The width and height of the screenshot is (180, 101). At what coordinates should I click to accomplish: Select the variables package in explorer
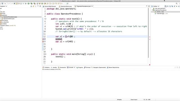tap(4, 24)
